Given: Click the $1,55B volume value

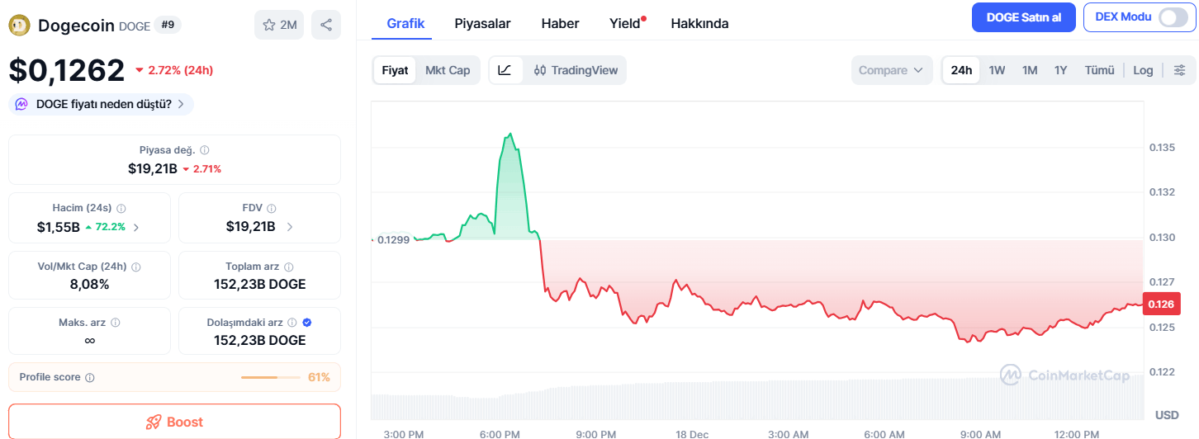Looking at the screenshot, I should [58, 227].
